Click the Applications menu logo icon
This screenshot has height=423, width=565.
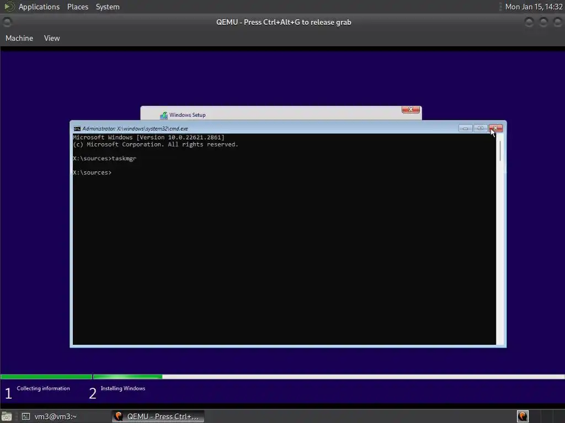(9, 7)
